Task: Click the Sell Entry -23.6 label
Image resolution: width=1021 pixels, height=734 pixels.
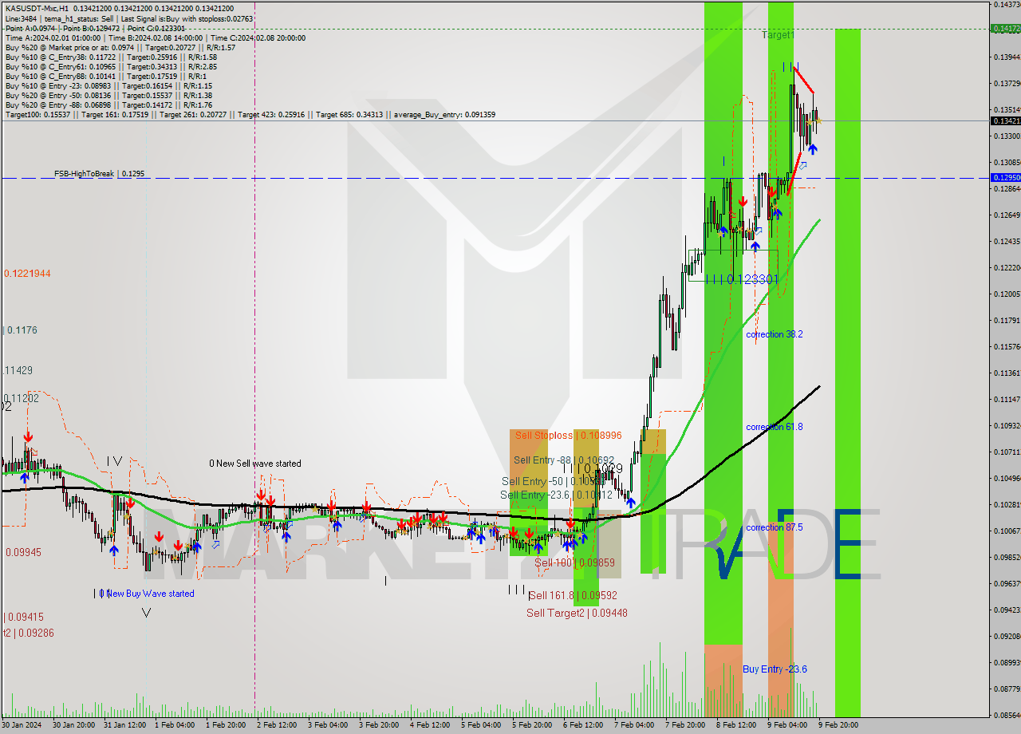Action: 556,495
